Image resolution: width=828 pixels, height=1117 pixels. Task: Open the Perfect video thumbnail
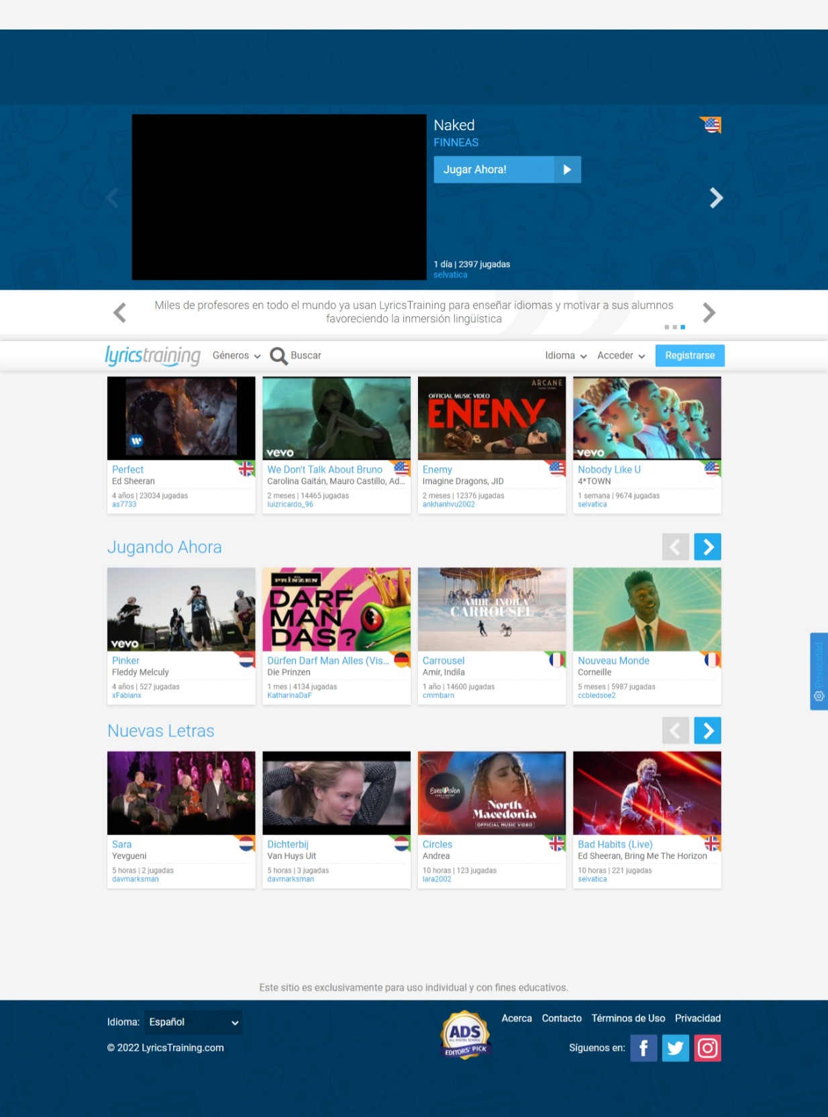pyautogui.click(x=181, y=418)
